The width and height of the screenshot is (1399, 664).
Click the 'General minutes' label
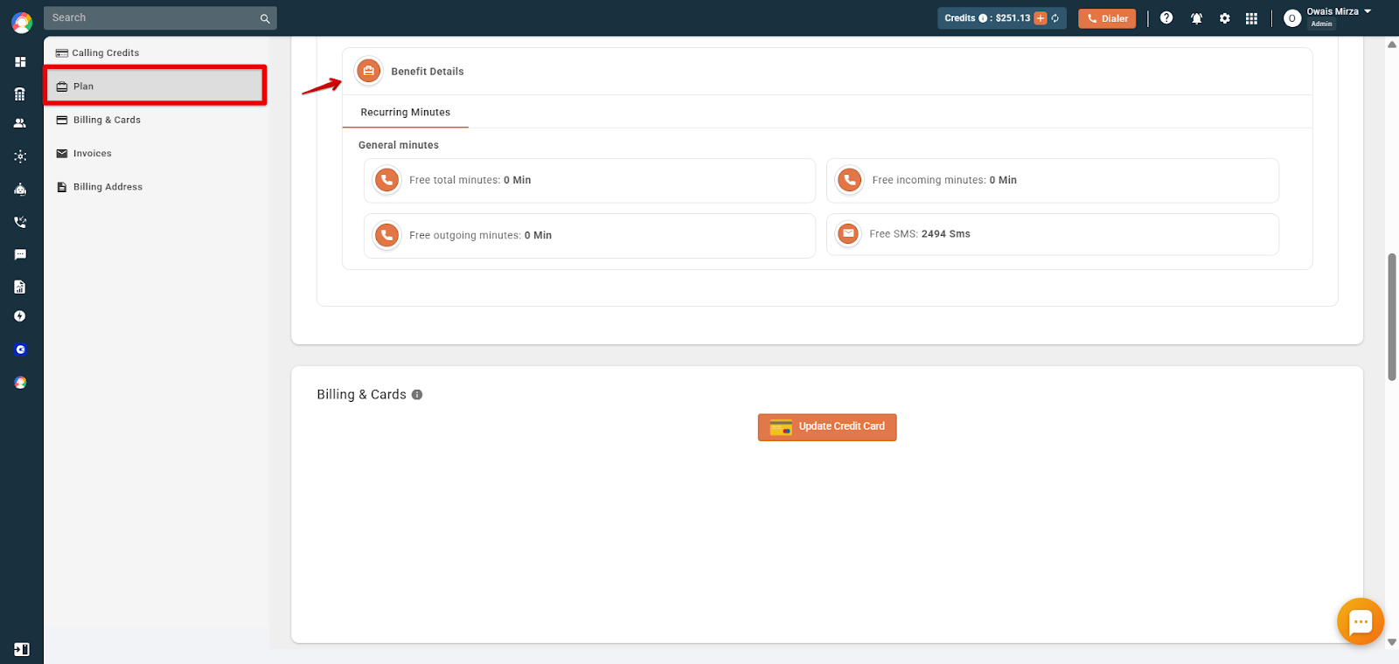point(399,145)
